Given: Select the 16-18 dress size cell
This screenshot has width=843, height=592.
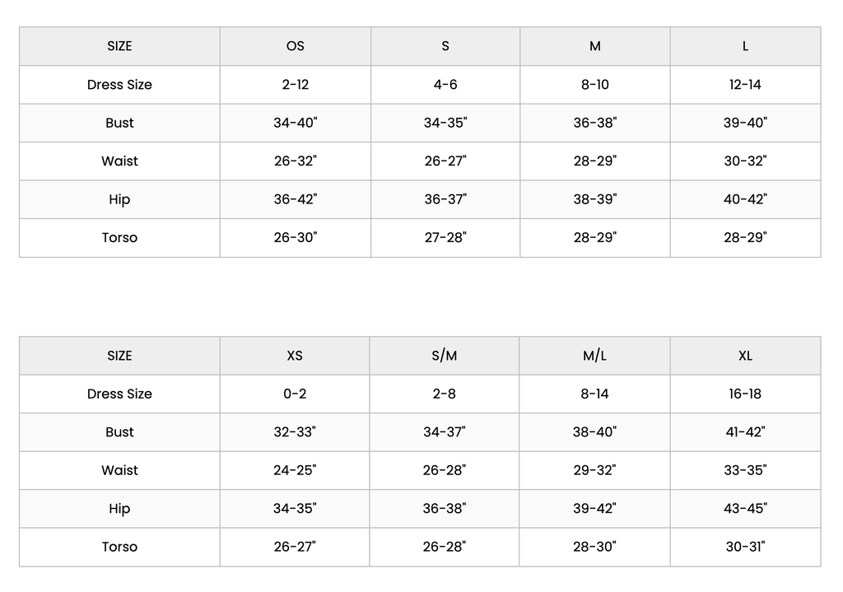Looking at the screenshot, I should tap(745, 394).
